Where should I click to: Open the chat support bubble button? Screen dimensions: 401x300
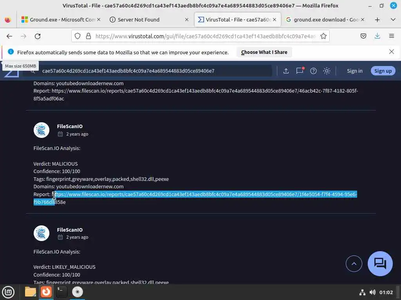pos(380,264)
